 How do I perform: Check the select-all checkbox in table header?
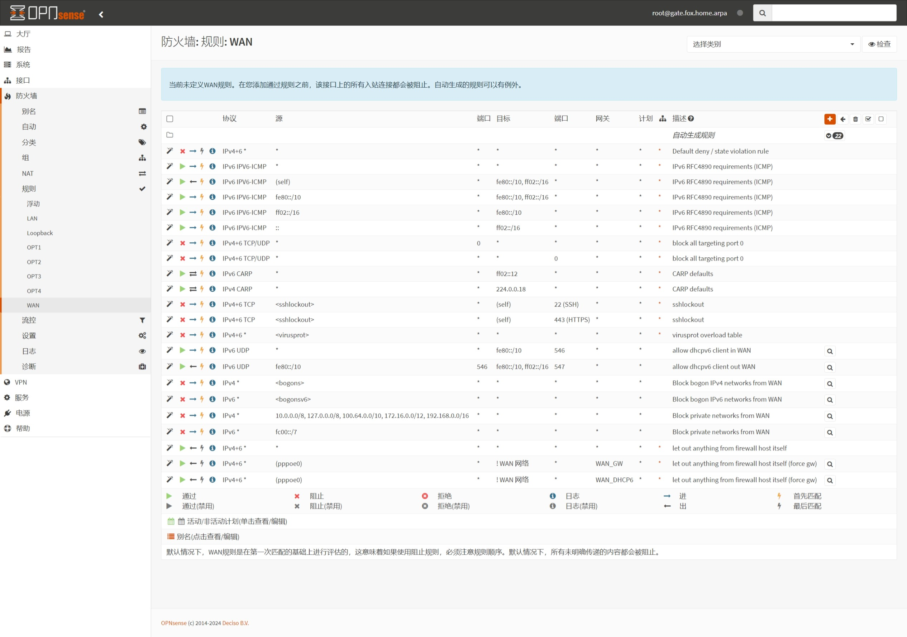point(170,119)
